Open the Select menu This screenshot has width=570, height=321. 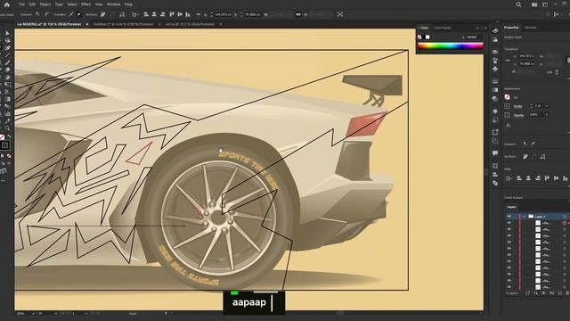click(72, 4)
